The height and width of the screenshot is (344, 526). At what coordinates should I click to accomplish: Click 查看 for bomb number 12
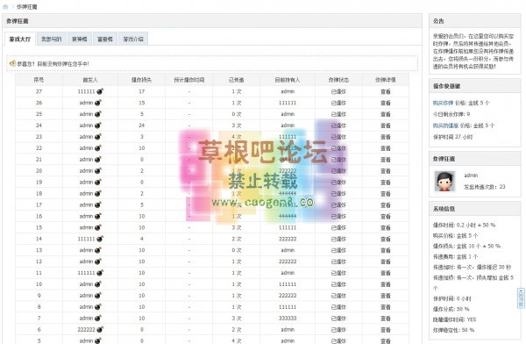[x=386, y=262]
